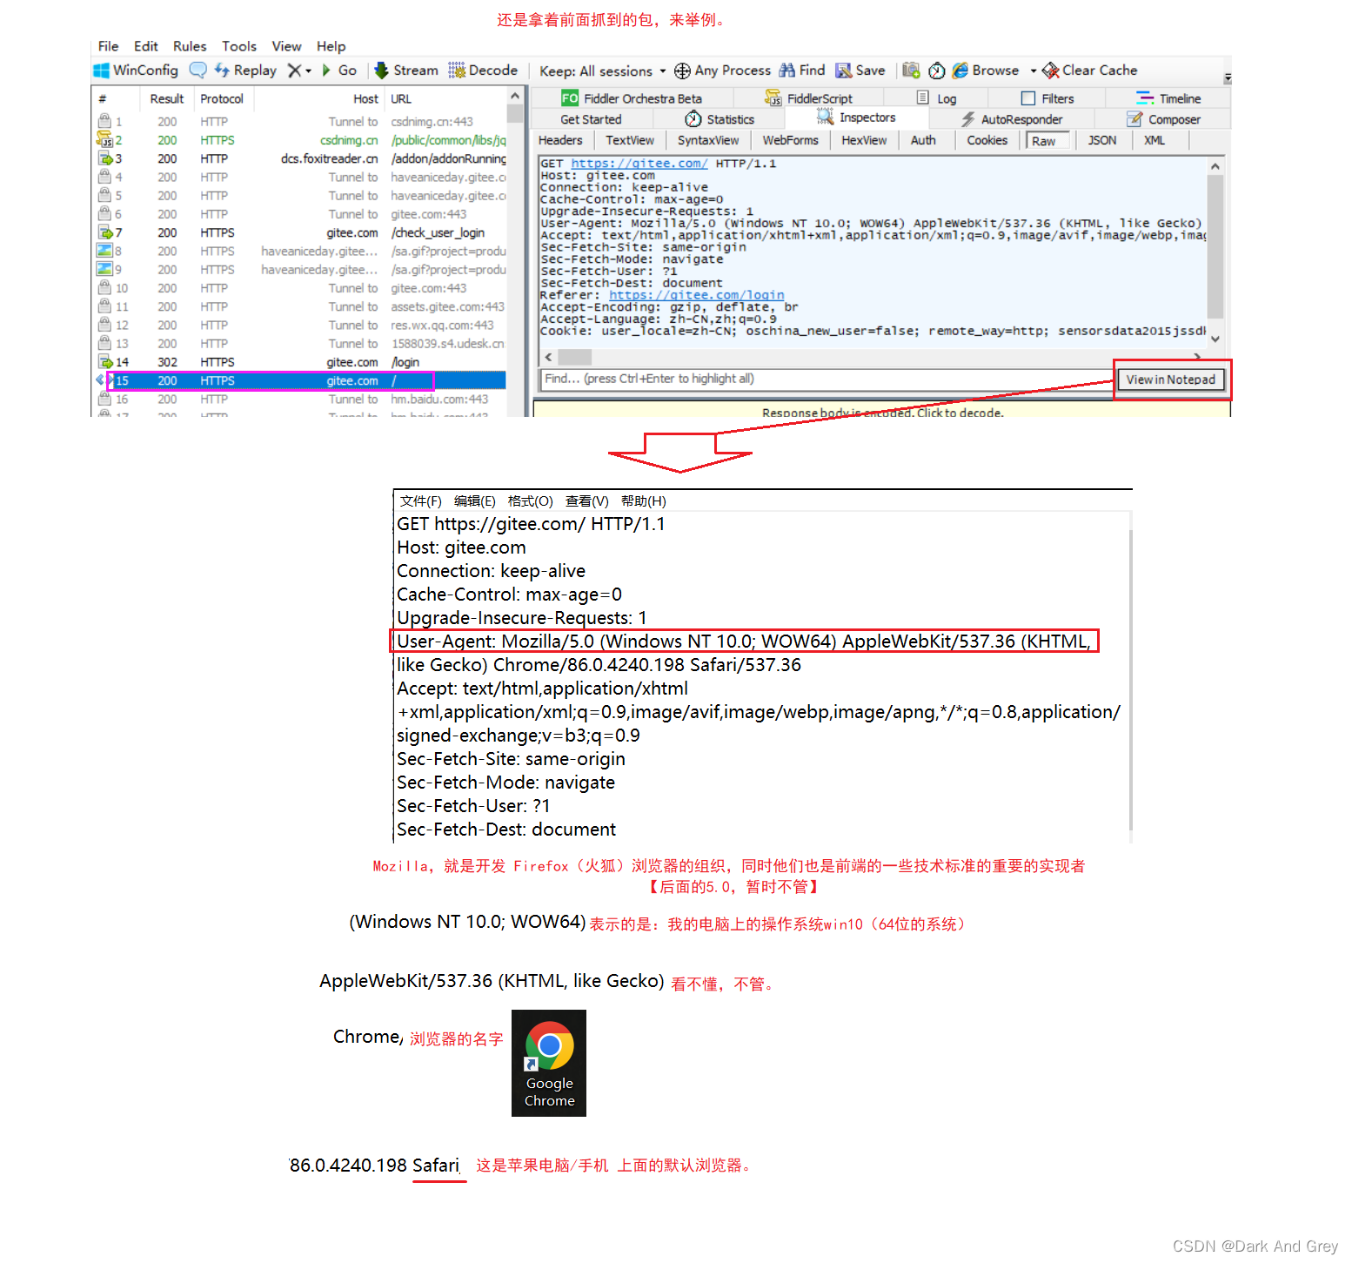Open the Log tab
Image resolution: width=1352 pixels, height=1263 pixels.
coord(937,98)
